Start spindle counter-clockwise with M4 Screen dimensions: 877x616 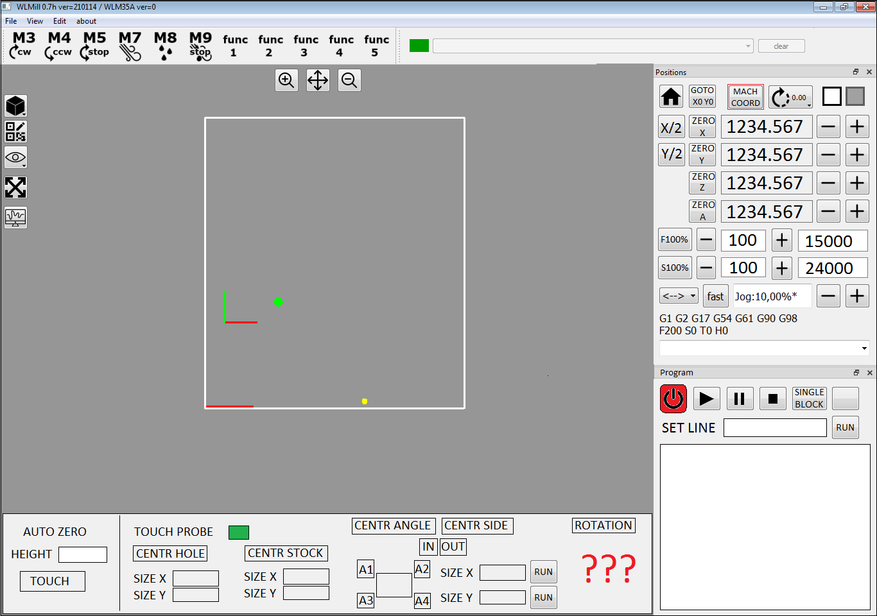pos(58,46)
